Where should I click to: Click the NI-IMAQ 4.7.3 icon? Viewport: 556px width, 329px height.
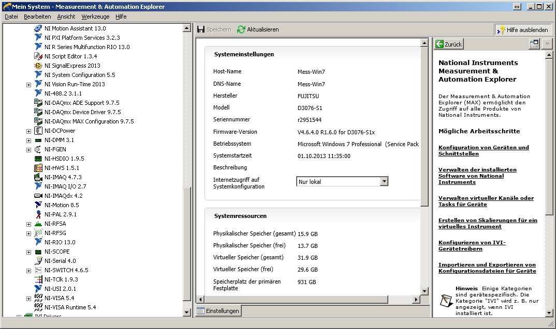38,177
